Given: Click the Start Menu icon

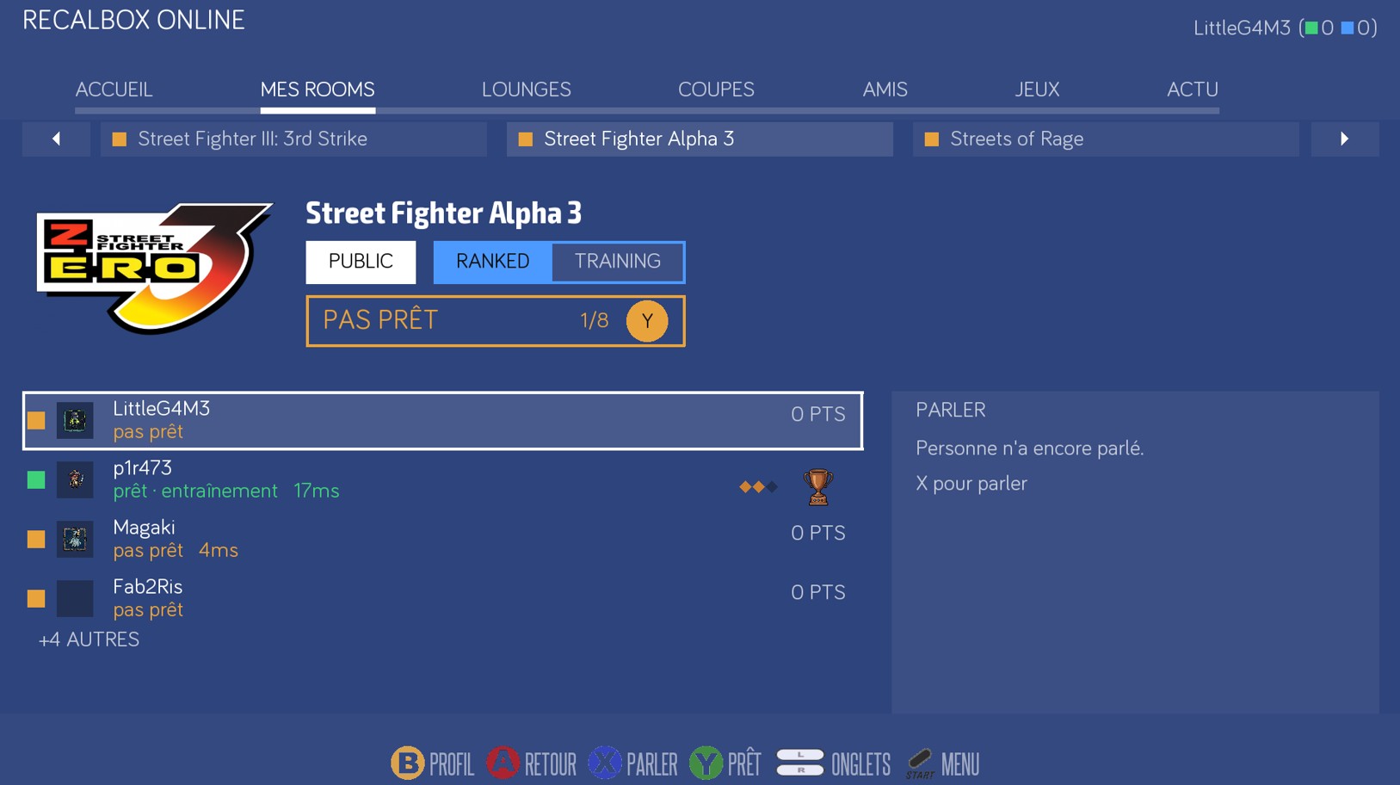Looking at the screenshot, I should pyautogui.click(x=920, y=763).
